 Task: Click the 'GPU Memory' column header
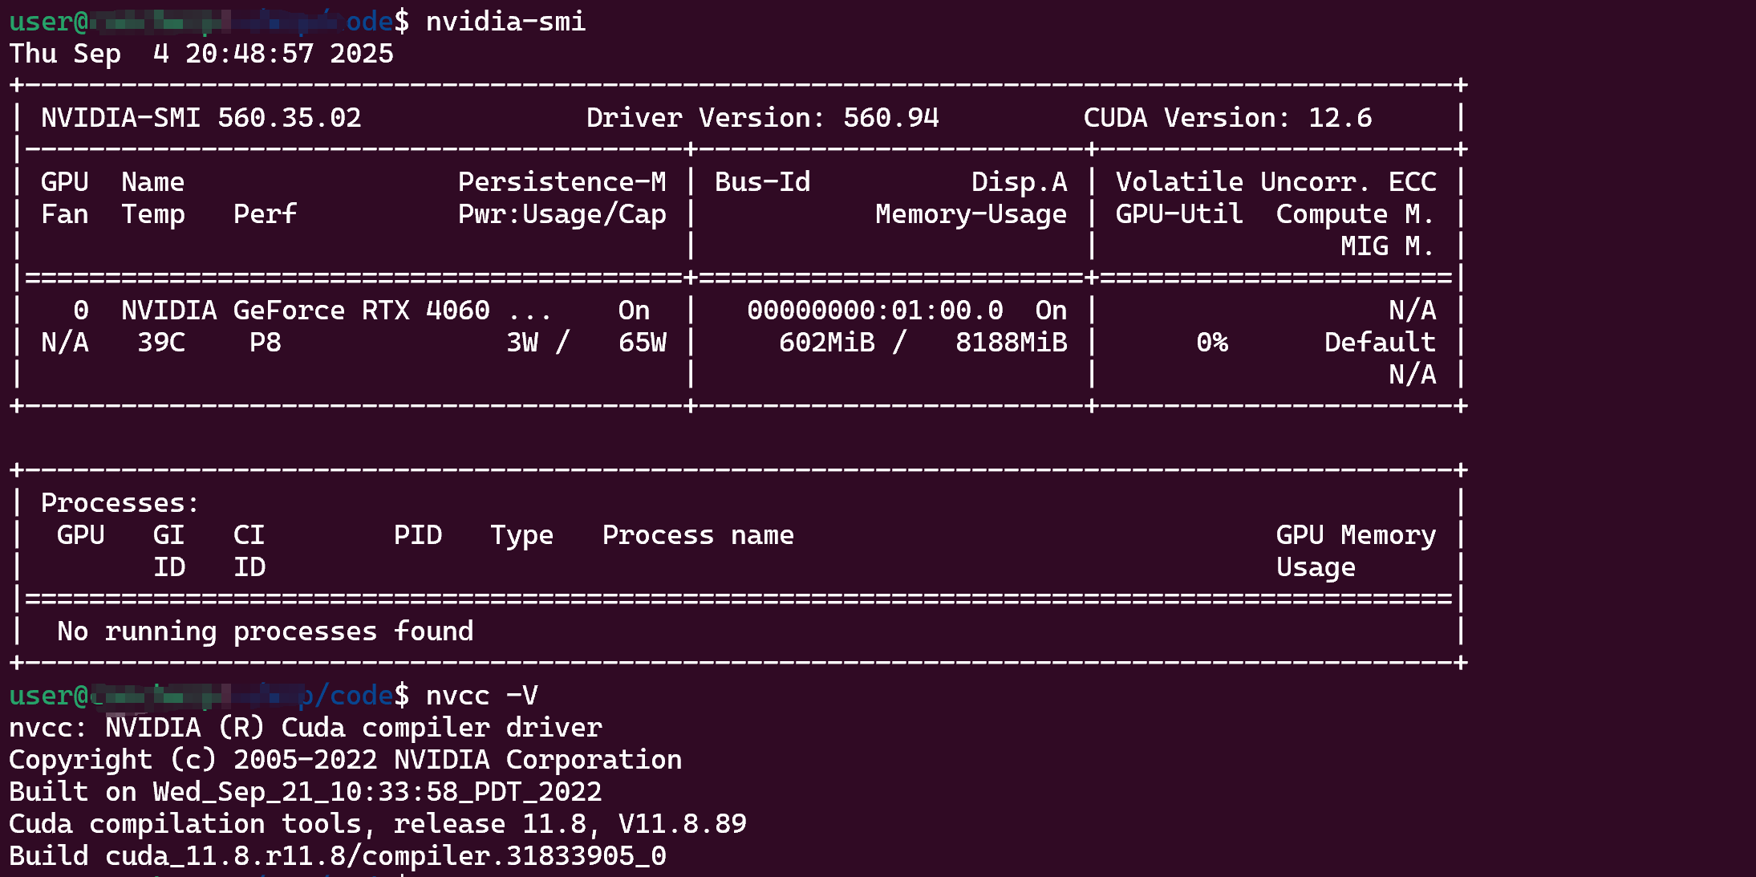[x=1357, y=535]
